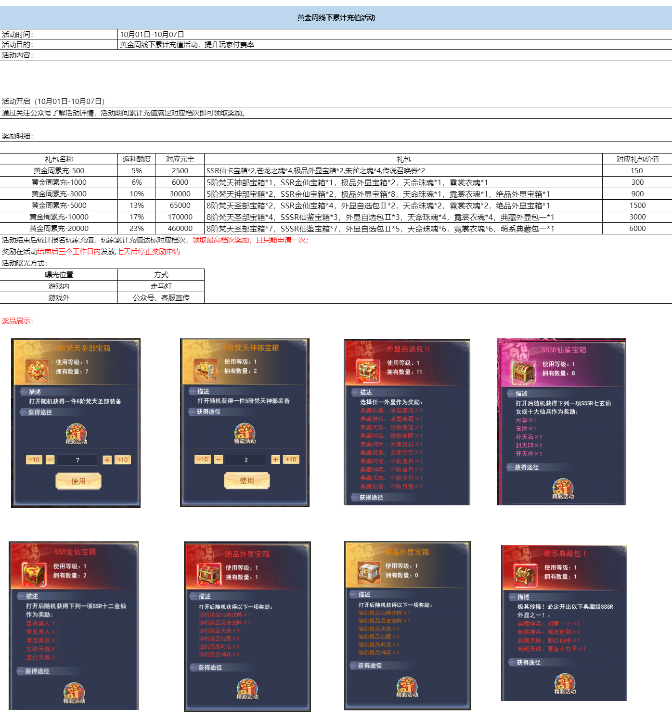Select the 走马灯 cell

pyautogui.click(x=161, y=286)
